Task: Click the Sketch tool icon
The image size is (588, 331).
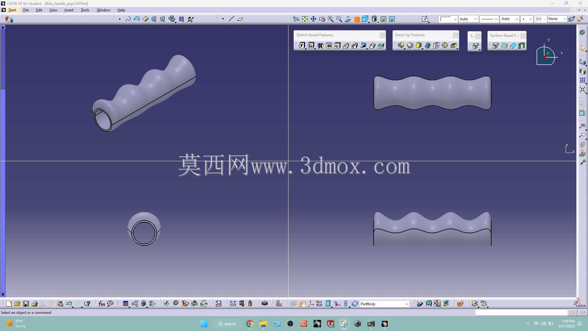Action: (x=425, y=19)
